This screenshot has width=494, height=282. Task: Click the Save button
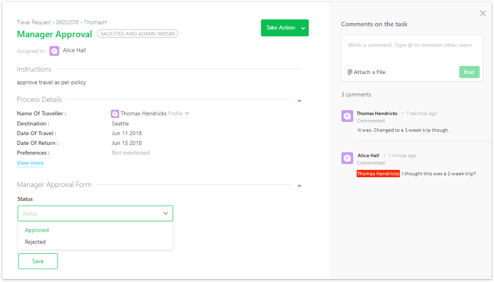pyautogui.click(x=38, y=261)
